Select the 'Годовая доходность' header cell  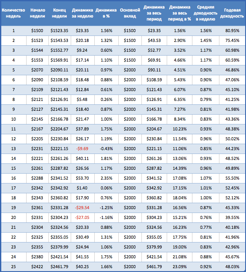coord(232,13)
